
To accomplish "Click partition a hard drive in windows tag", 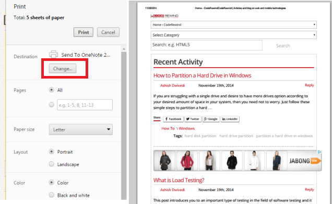I will tap(284, 136).
